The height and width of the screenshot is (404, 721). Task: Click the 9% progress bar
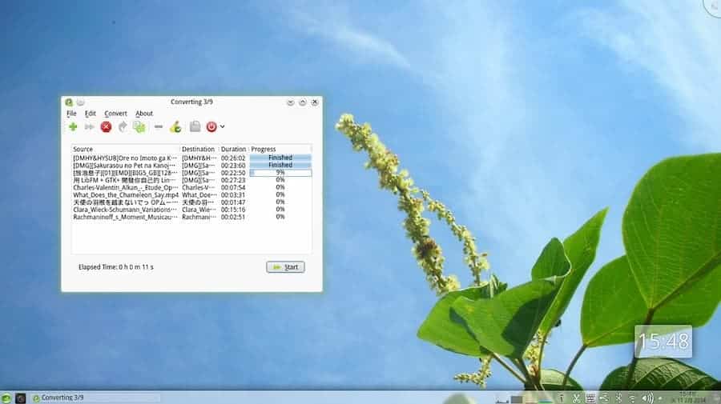(280, 173)
